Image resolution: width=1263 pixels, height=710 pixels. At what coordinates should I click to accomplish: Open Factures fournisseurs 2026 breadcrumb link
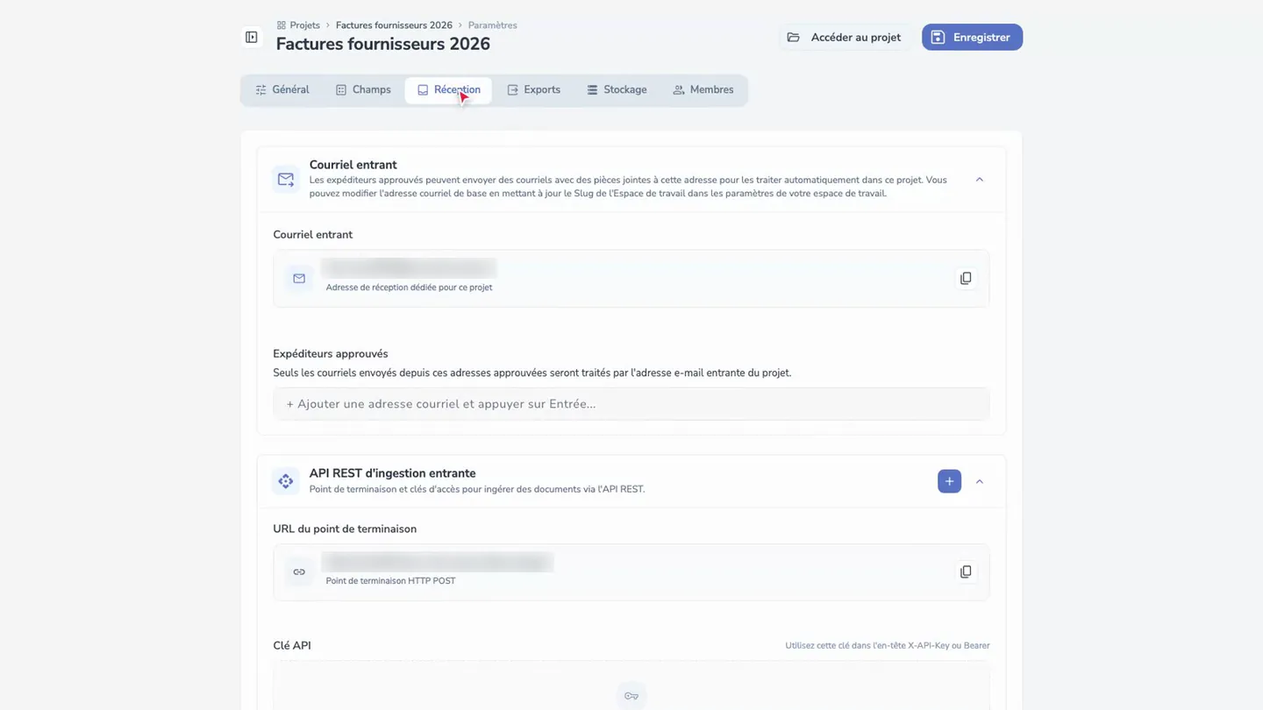[394, 25]
